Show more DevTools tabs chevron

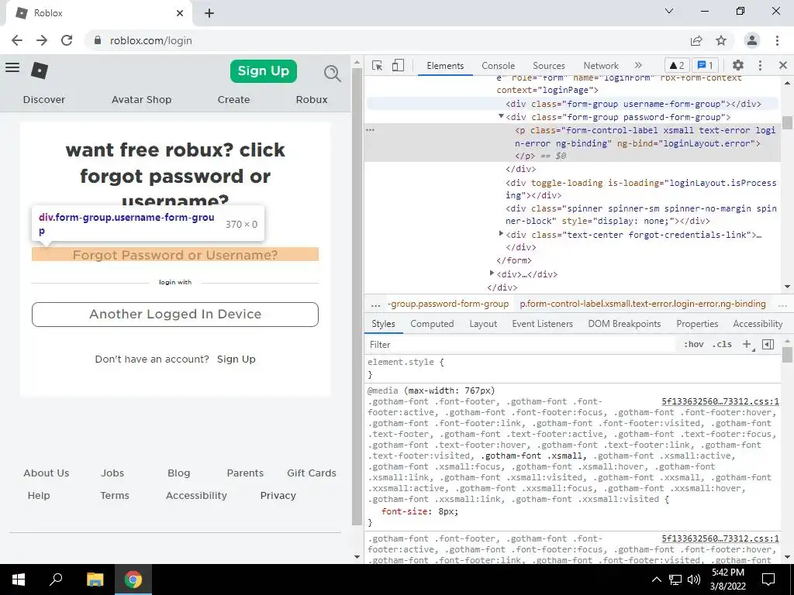[638, 65]
